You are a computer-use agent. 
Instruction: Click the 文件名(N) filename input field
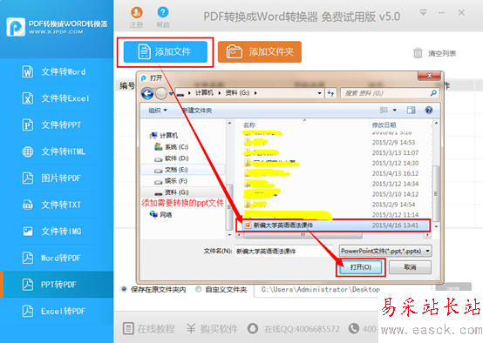[283, 252]
